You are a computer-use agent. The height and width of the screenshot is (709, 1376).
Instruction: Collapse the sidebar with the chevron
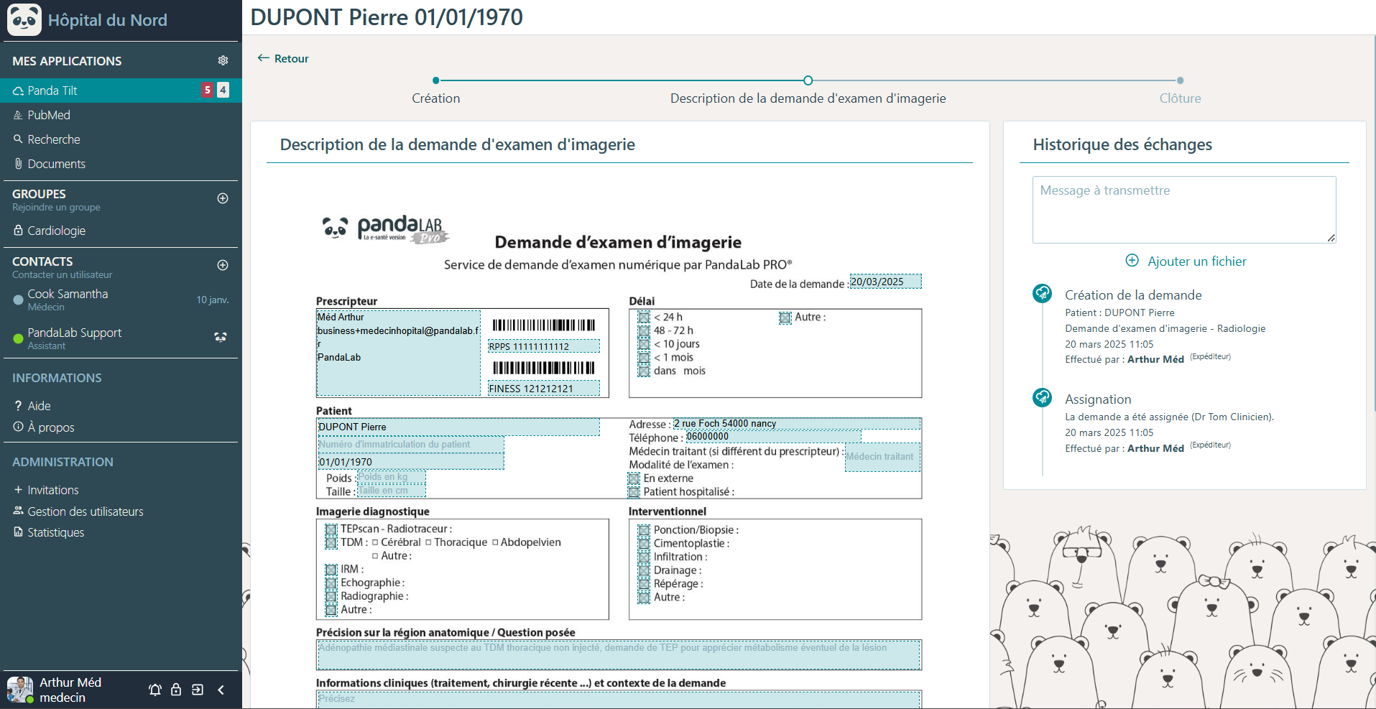[221, 690]
